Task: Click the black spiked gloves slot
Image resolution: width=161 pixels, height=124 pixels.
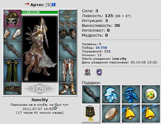Action: 68,34
